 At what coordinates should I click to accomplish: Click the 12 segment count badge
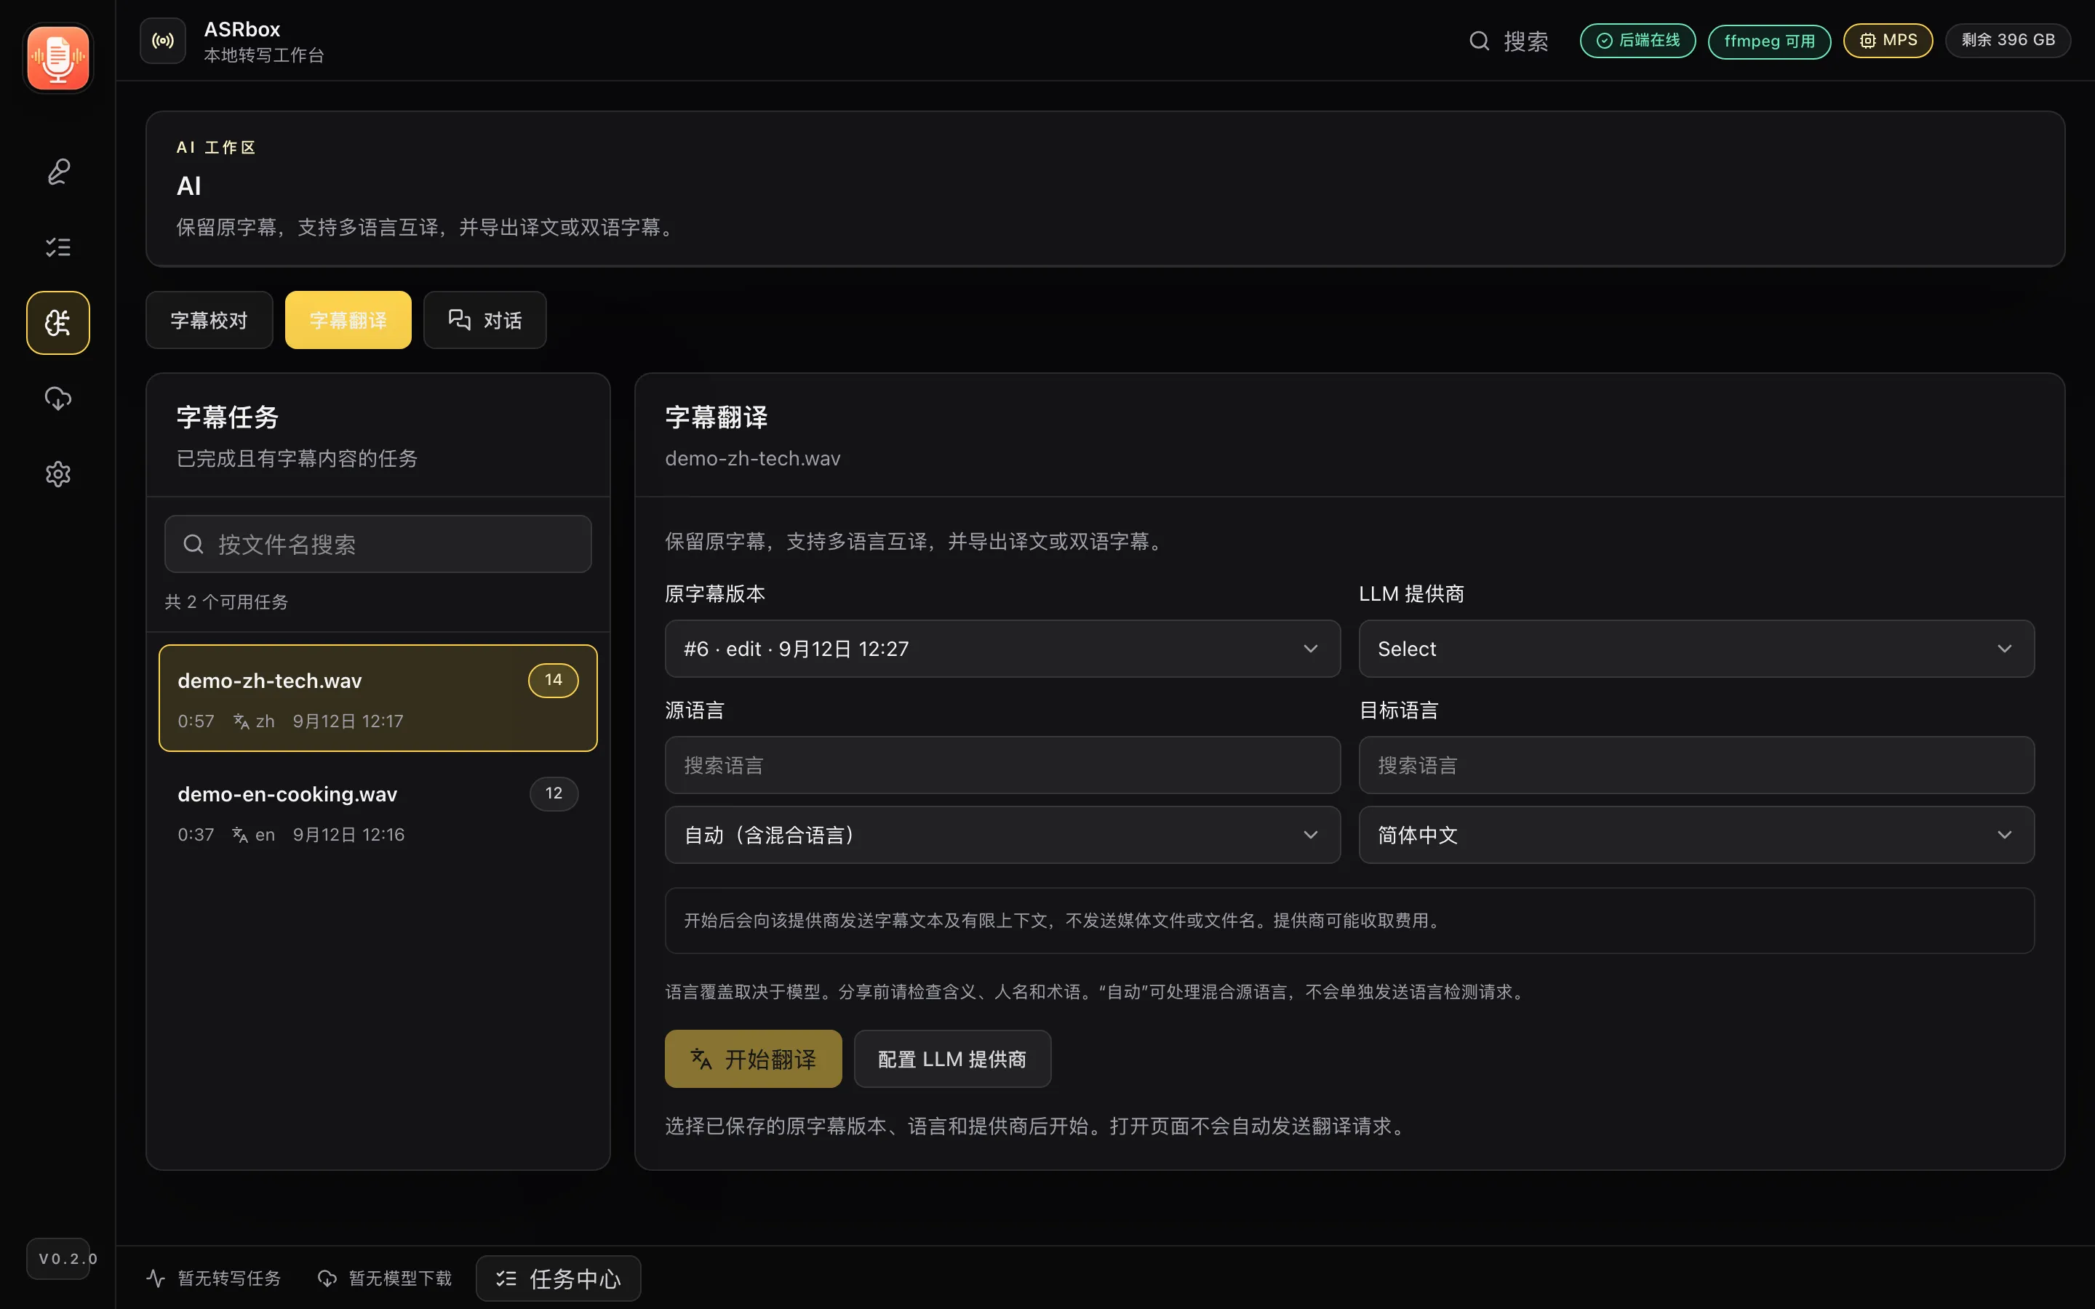[x=553, y=793]
